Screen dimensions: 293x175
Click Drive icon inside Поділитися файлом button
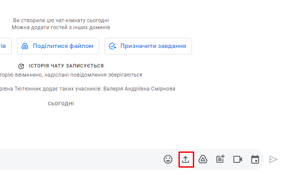25,46
